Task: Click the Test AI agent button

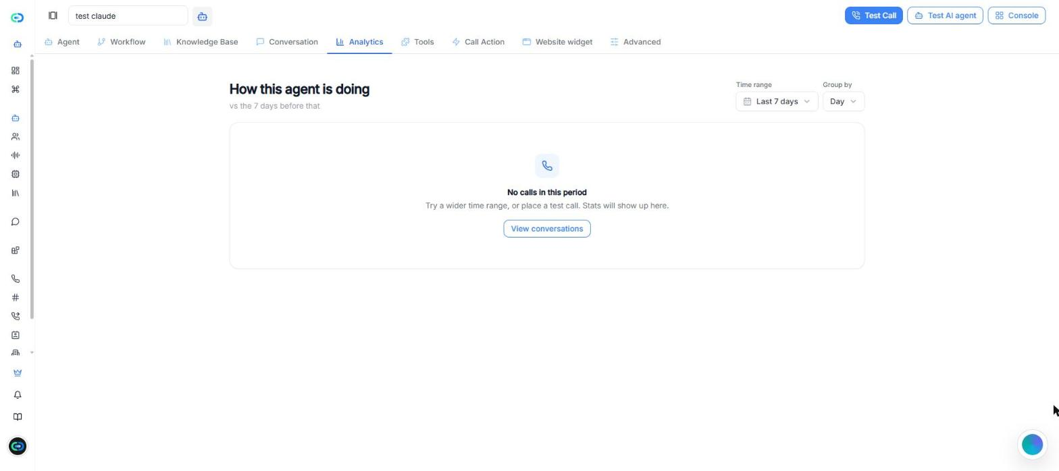Action: pos(945,16)
